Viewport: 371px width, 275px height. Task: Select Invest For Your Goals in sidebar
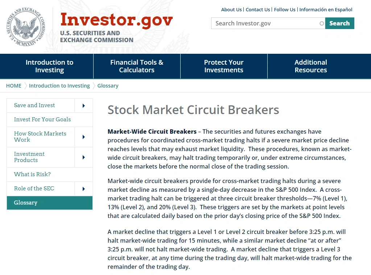(42, 120)
